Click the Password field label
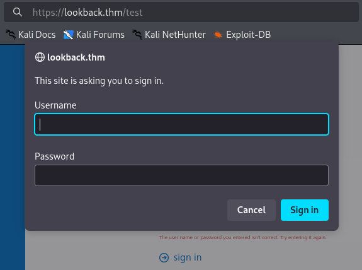The image size is (362, 270). tap(55, 156)
